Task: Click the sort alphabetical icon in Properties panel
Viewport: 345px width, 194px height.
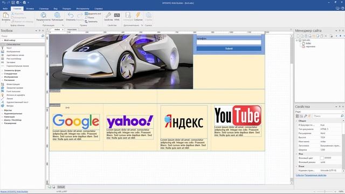Action: click(x=301, y=116)
